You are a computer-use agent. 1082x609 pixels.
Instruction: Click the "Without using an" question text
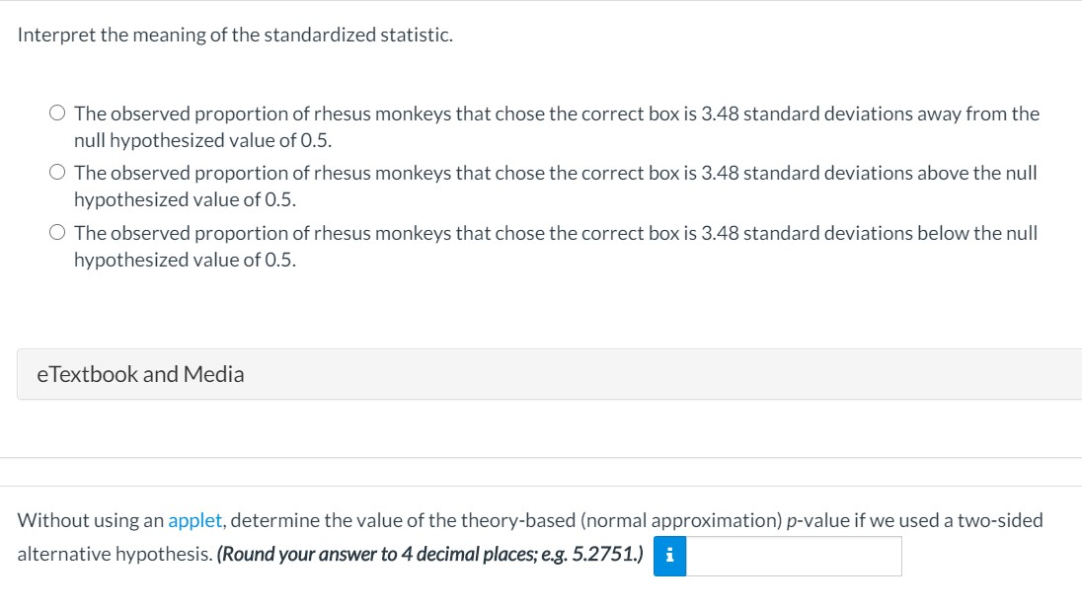(x=91, y=520)
